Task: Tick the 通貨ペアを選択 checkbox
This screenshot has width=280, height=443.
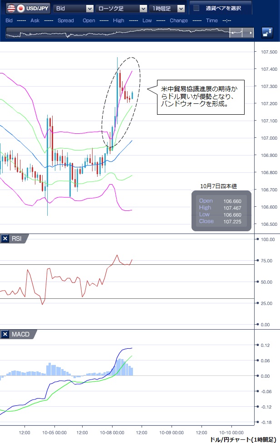Action: point(196,8)
